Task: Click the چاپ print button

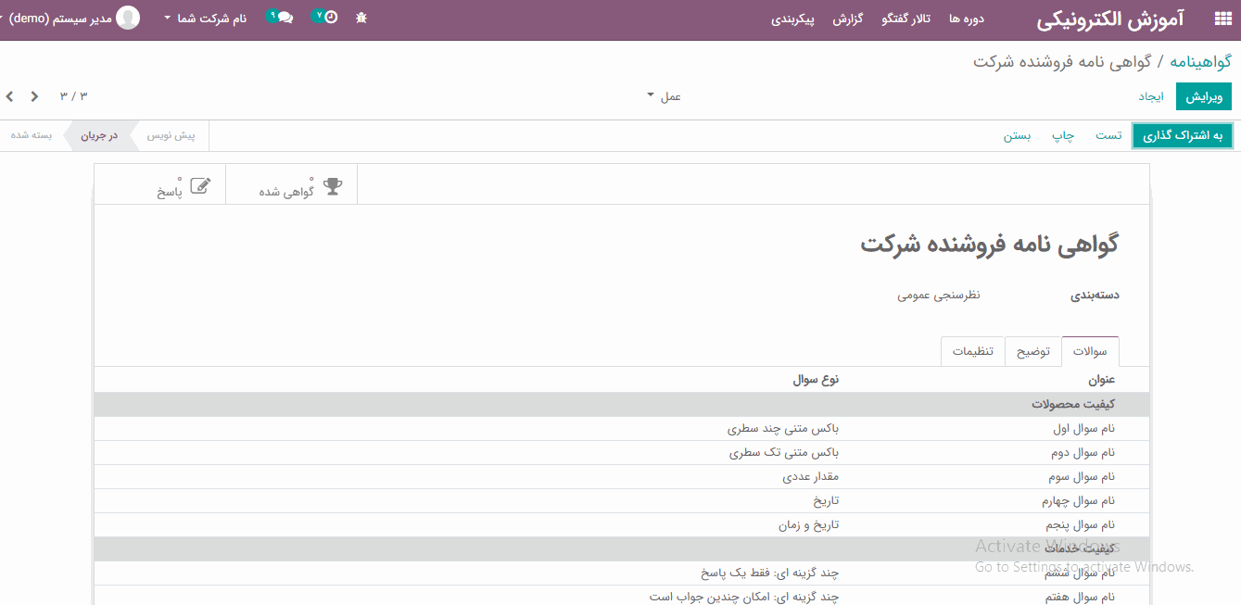Action: tap(1063, 135)
